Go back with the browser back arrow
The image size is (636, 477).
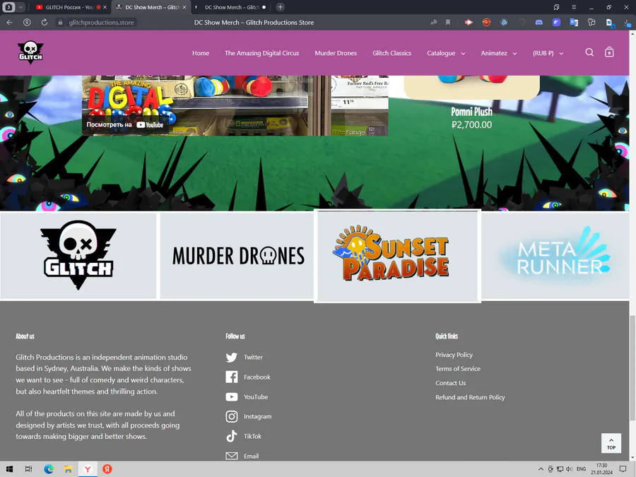tap(9, 23)
